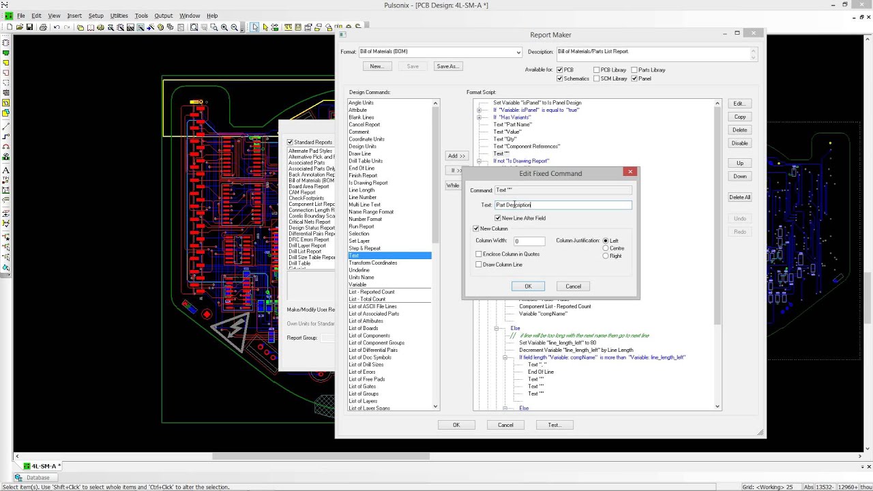Select the Insert Text 'A' tool
The image size is (873, 491).
6,170
